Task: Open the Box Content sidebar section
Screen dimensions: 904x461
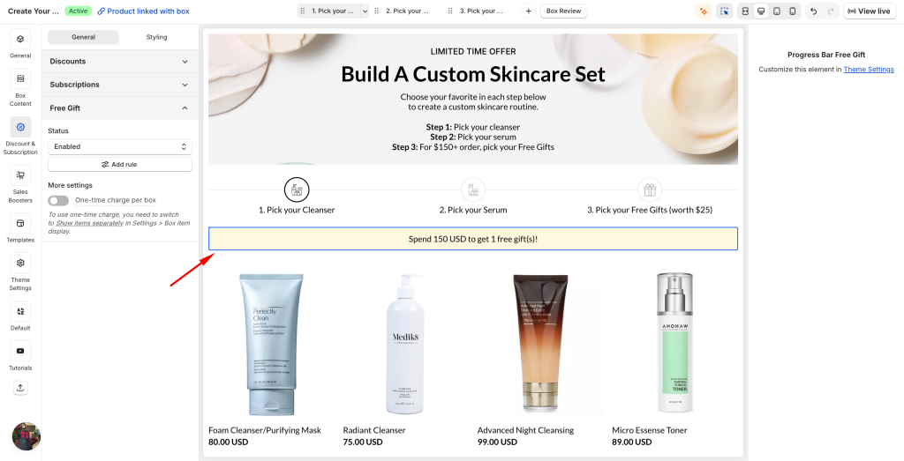Action: coord(20,78)
